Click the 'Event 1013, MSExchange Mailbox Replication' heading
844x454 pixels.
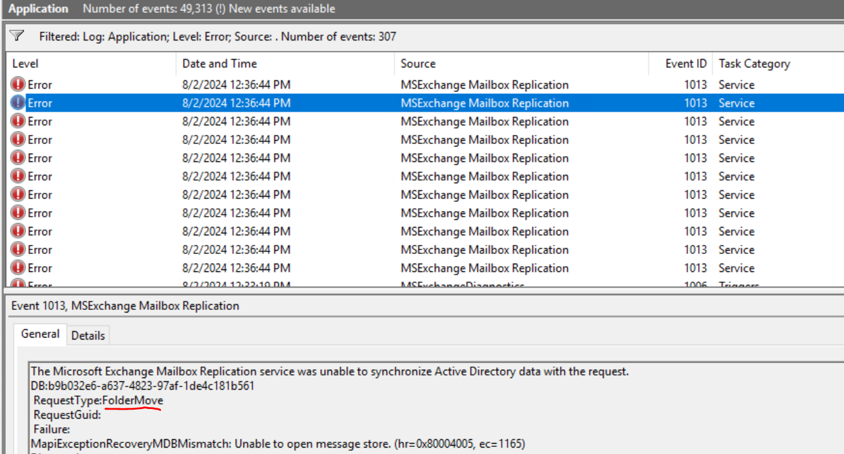(x=125, y=306)
